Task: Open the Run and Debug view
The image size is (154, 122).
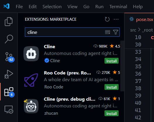Action: [x=9, y=74]
